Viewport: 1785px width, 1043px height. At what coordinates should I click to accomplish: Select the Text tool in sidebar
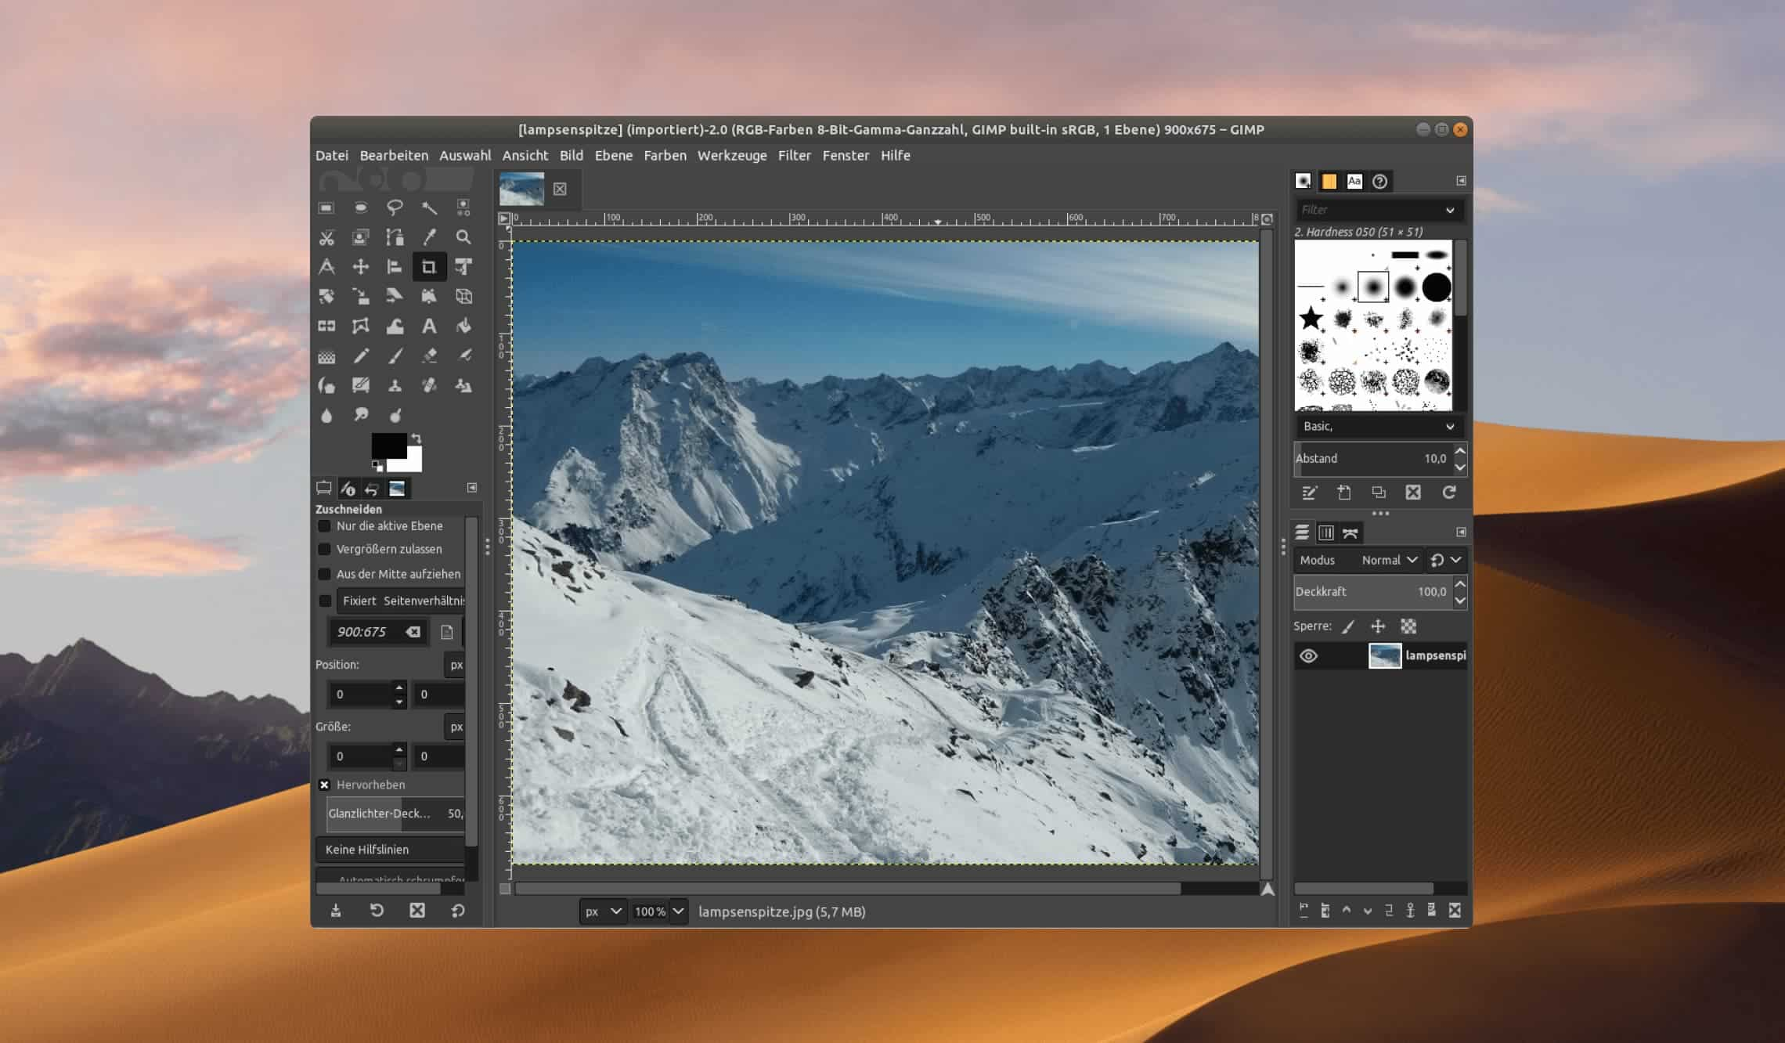(x=431, y=325)
